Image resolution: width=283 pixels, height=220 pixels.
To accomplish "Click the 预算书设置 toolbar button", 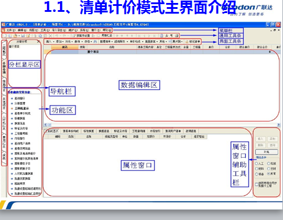I will point(81,36).
